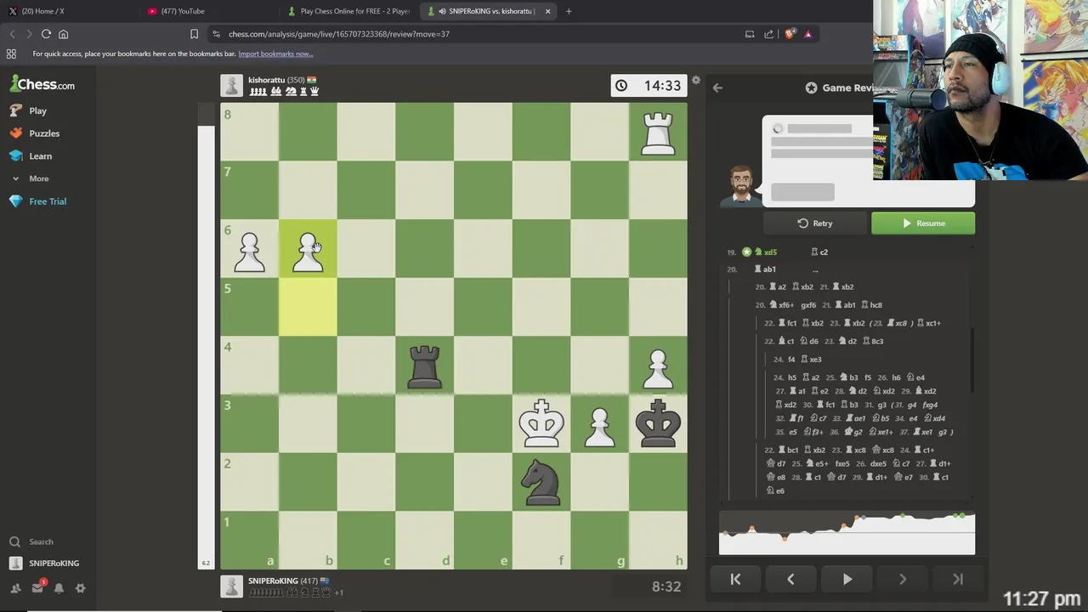Jump to the last move
Image resolution: width=1088 pixels, height=612 pixels.
[x=958, y=579]
